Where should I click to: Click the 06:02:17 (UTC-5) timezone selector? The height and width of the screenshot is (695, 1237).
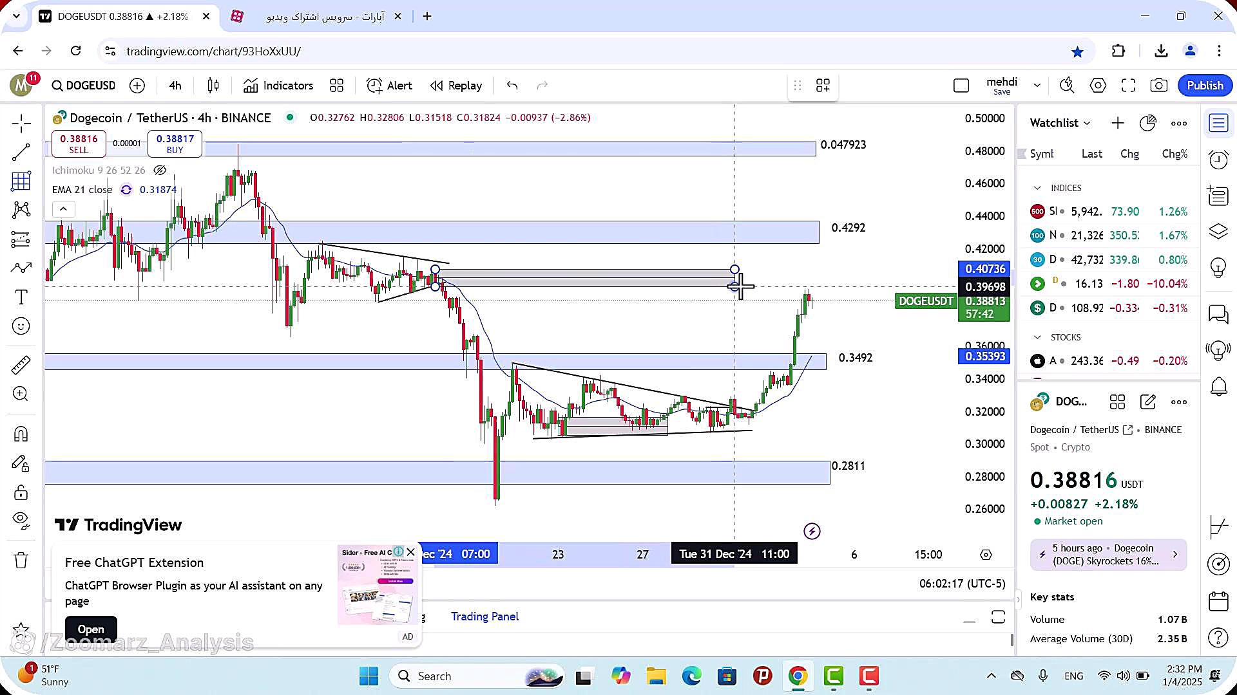[x=962, y=584]
